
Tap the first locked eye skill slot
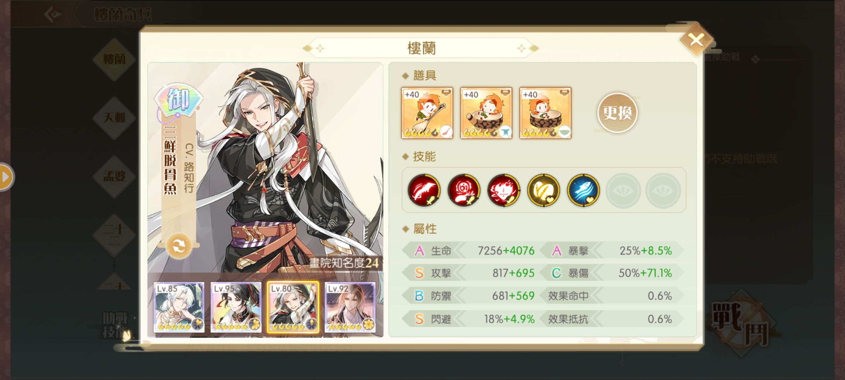[x=623, y=190]
